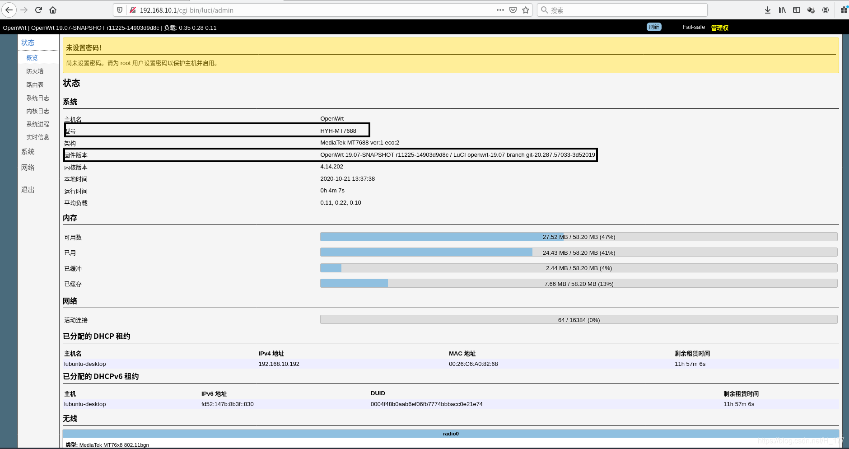Go back with the browser back arrow
This screenshot has width=849, height=449.
[9, 10]
